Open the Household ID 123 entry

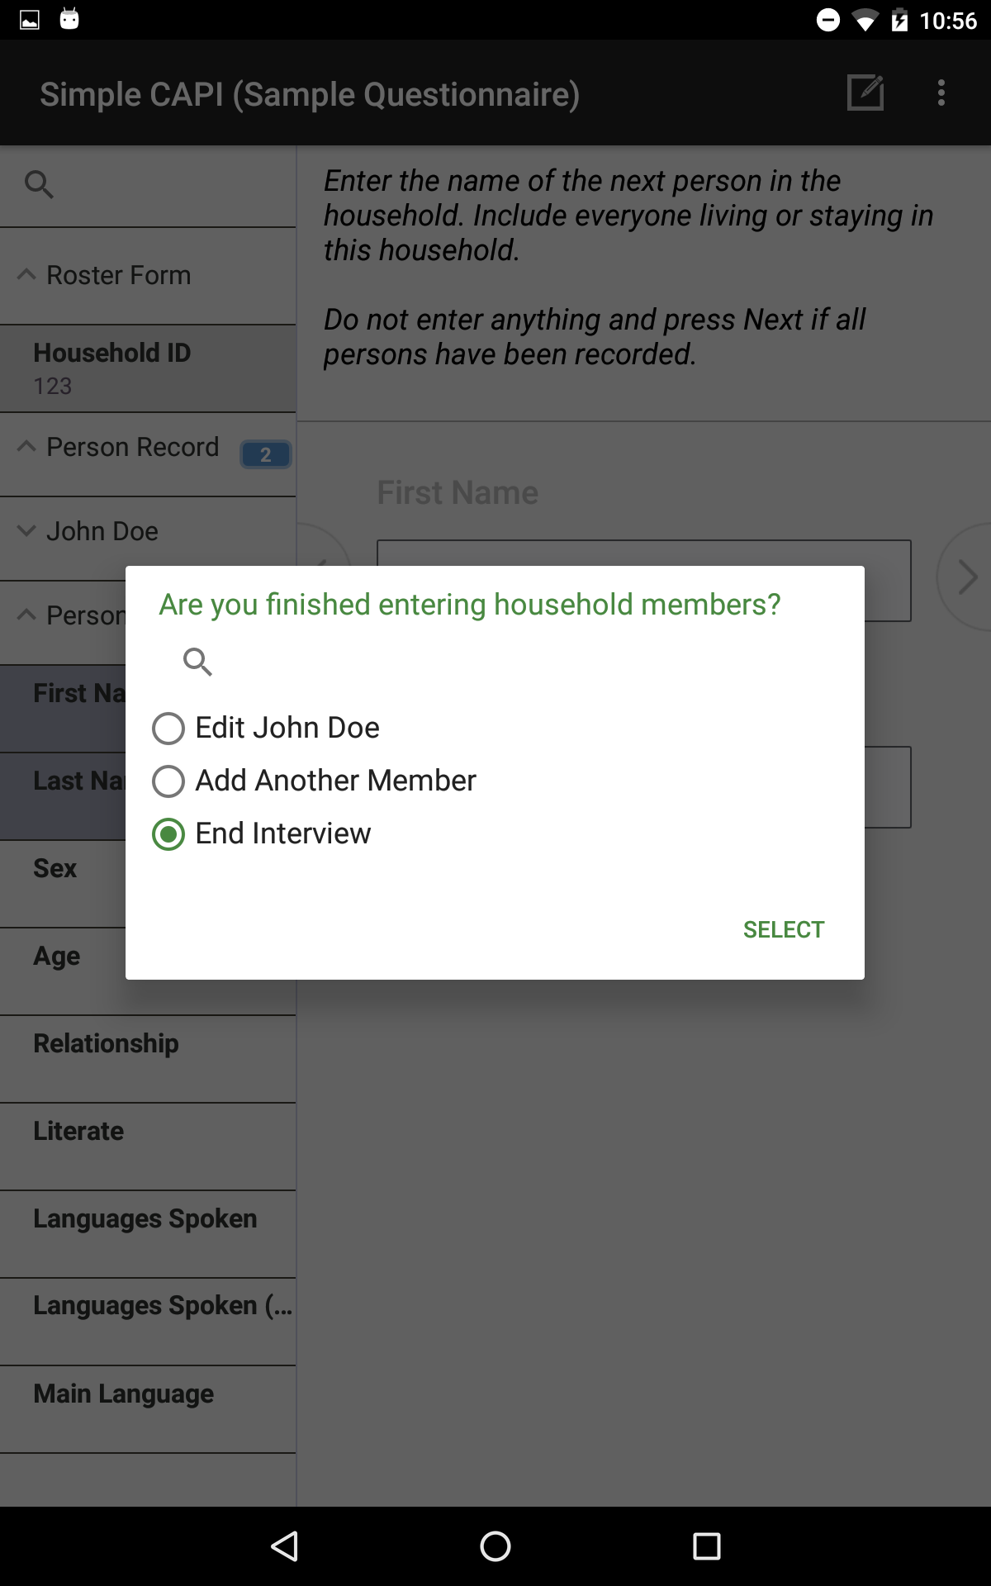pos(148,368)
